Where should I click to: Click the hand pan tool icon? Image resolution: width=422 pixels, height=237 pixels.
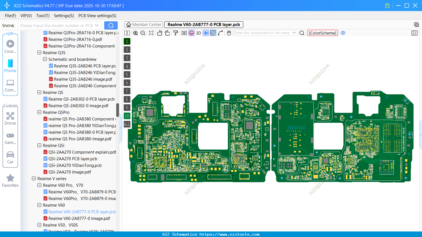(229, 33)
